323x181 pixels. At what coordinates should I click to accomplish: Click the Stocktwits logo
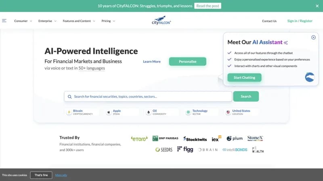point(195,139)
